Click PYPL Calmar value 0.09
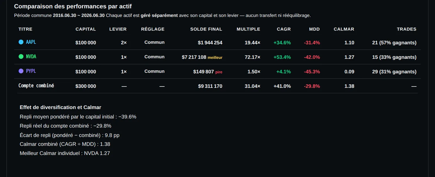435x177 pixels. 349,72
